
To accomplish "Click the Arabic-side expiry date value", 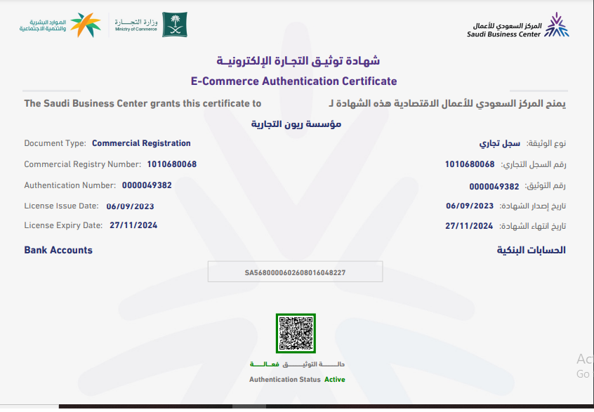I will pyautogui.click(x=469, y=226).
